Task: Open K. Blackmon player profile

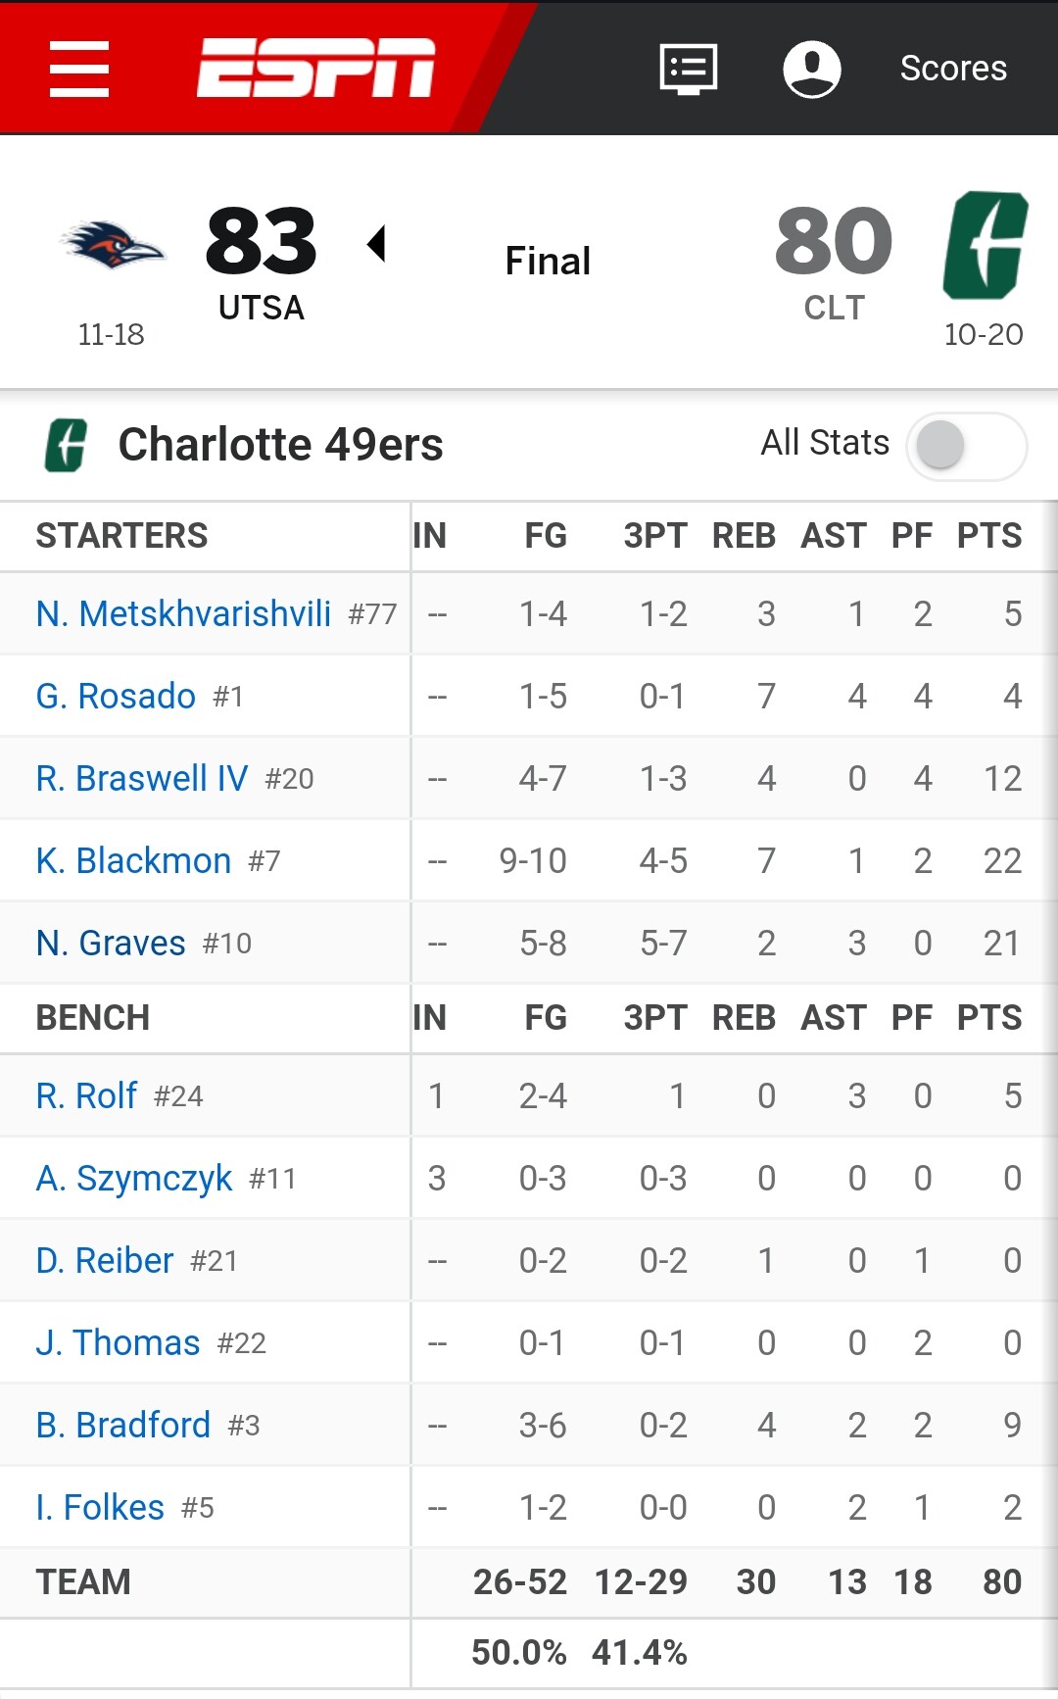Action: 133,861
